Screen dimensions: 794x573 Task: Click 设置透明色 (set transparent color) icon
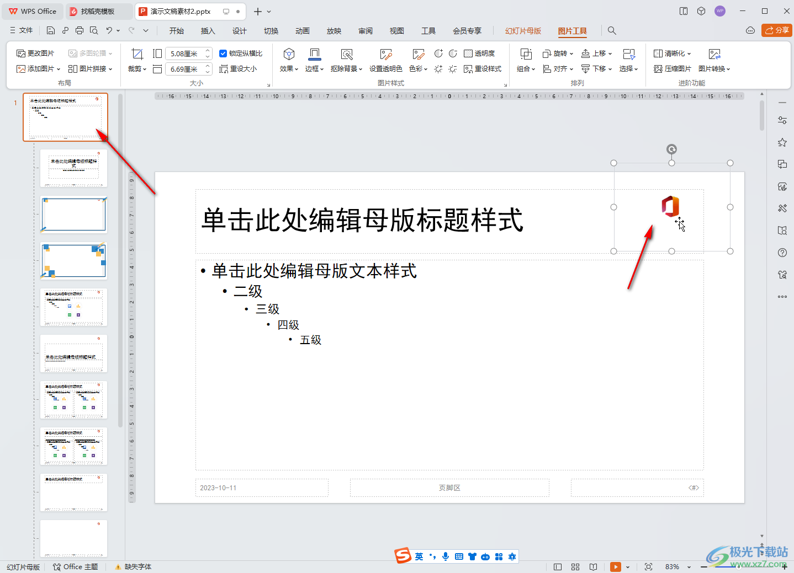click(386, 54)
